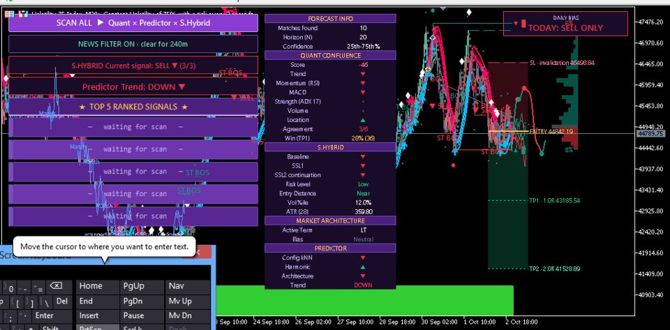Click the Confidence value 25th-75th%
This screenshot has width=670, height=330.
pyautogui.click(x=363, y=47)
